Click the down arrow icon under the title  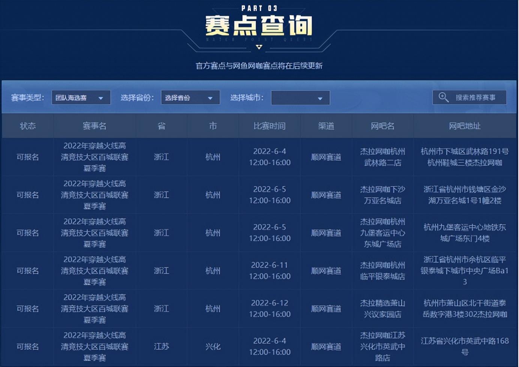click(x=259, y=47)
